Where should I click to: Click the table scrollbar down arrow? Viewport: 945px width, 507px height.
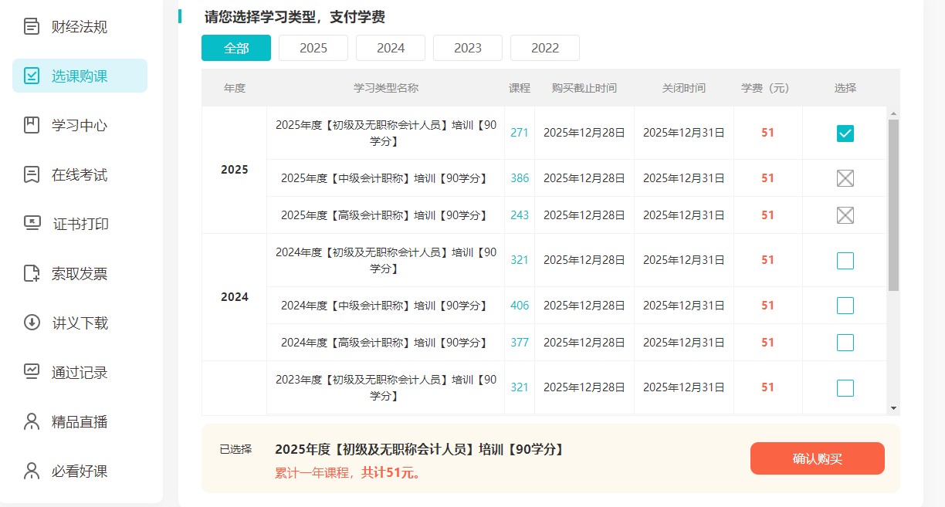click(893, 407)
